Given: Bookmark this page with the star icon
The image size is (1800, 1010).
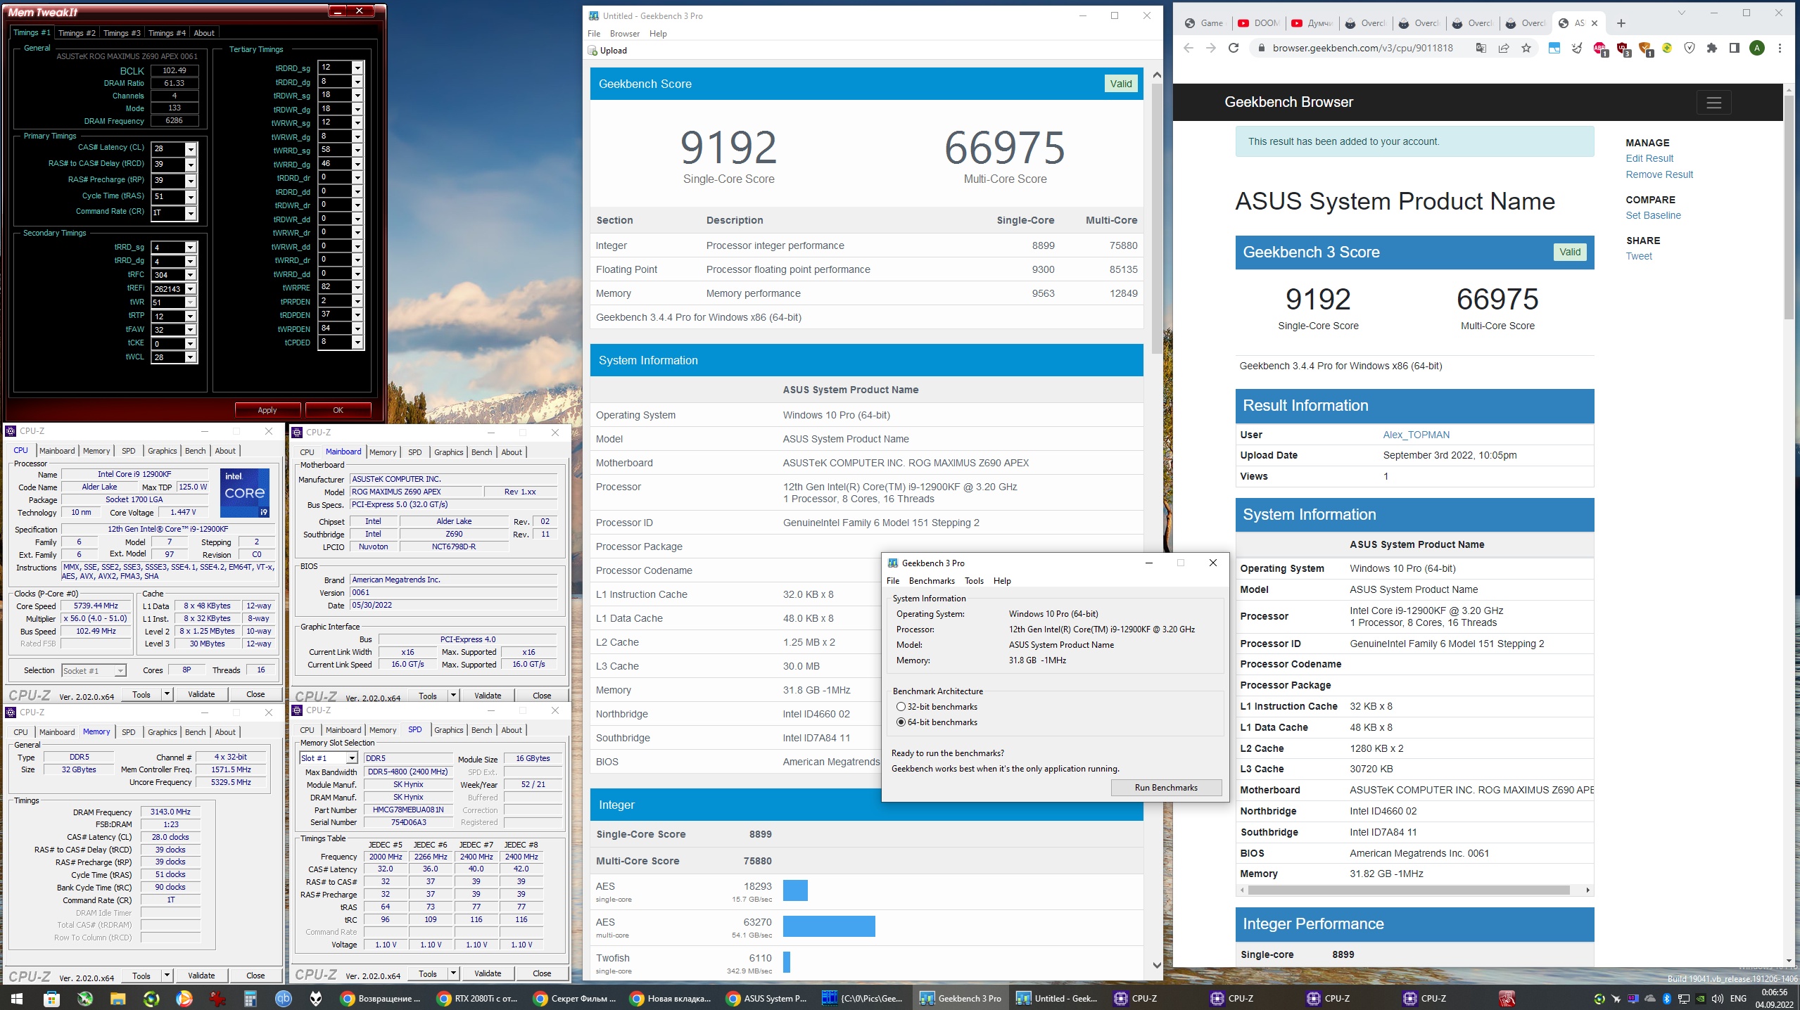Looking at the screenshot, I should click(1526, 48).
